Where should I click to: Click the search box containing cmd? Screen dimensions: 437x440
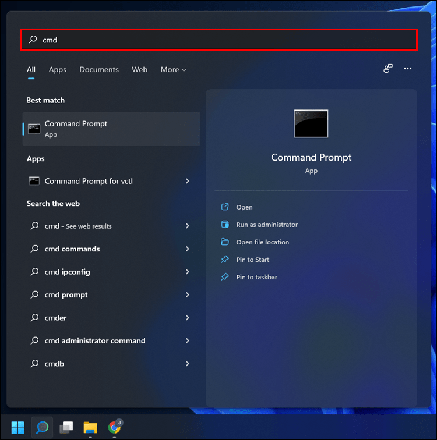tap(218, 40)
